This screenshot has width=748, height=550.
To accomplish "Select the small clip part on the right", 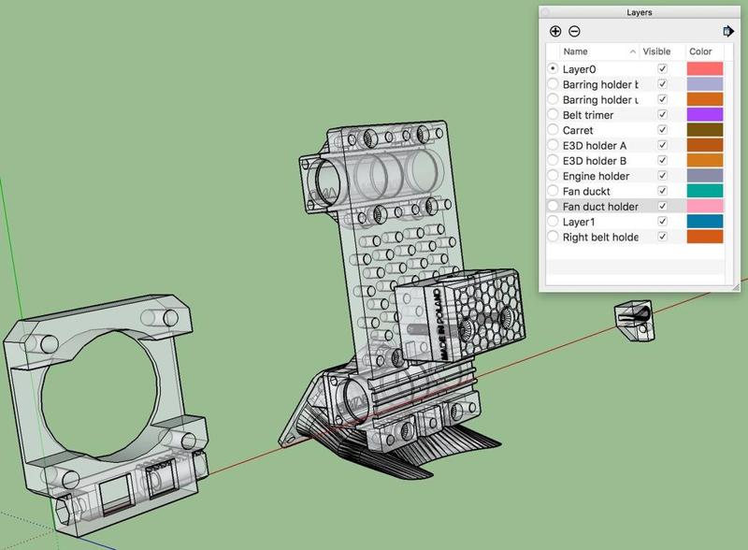I will [x=635, y=320].
